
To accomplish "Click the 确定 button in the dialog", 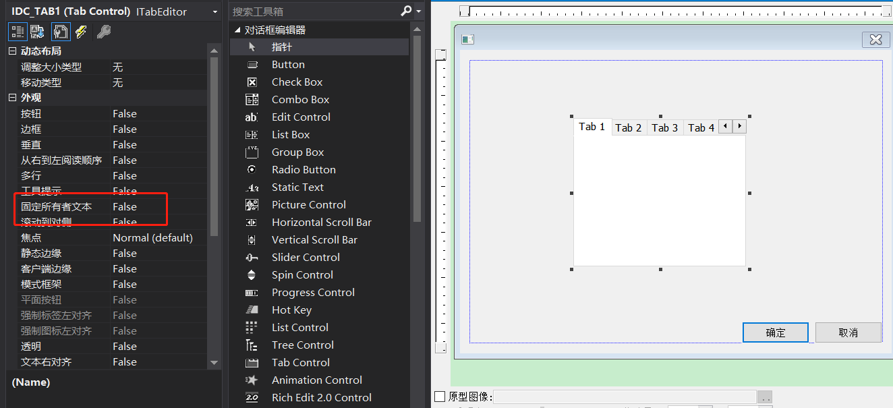I will (x=775, y=332).
